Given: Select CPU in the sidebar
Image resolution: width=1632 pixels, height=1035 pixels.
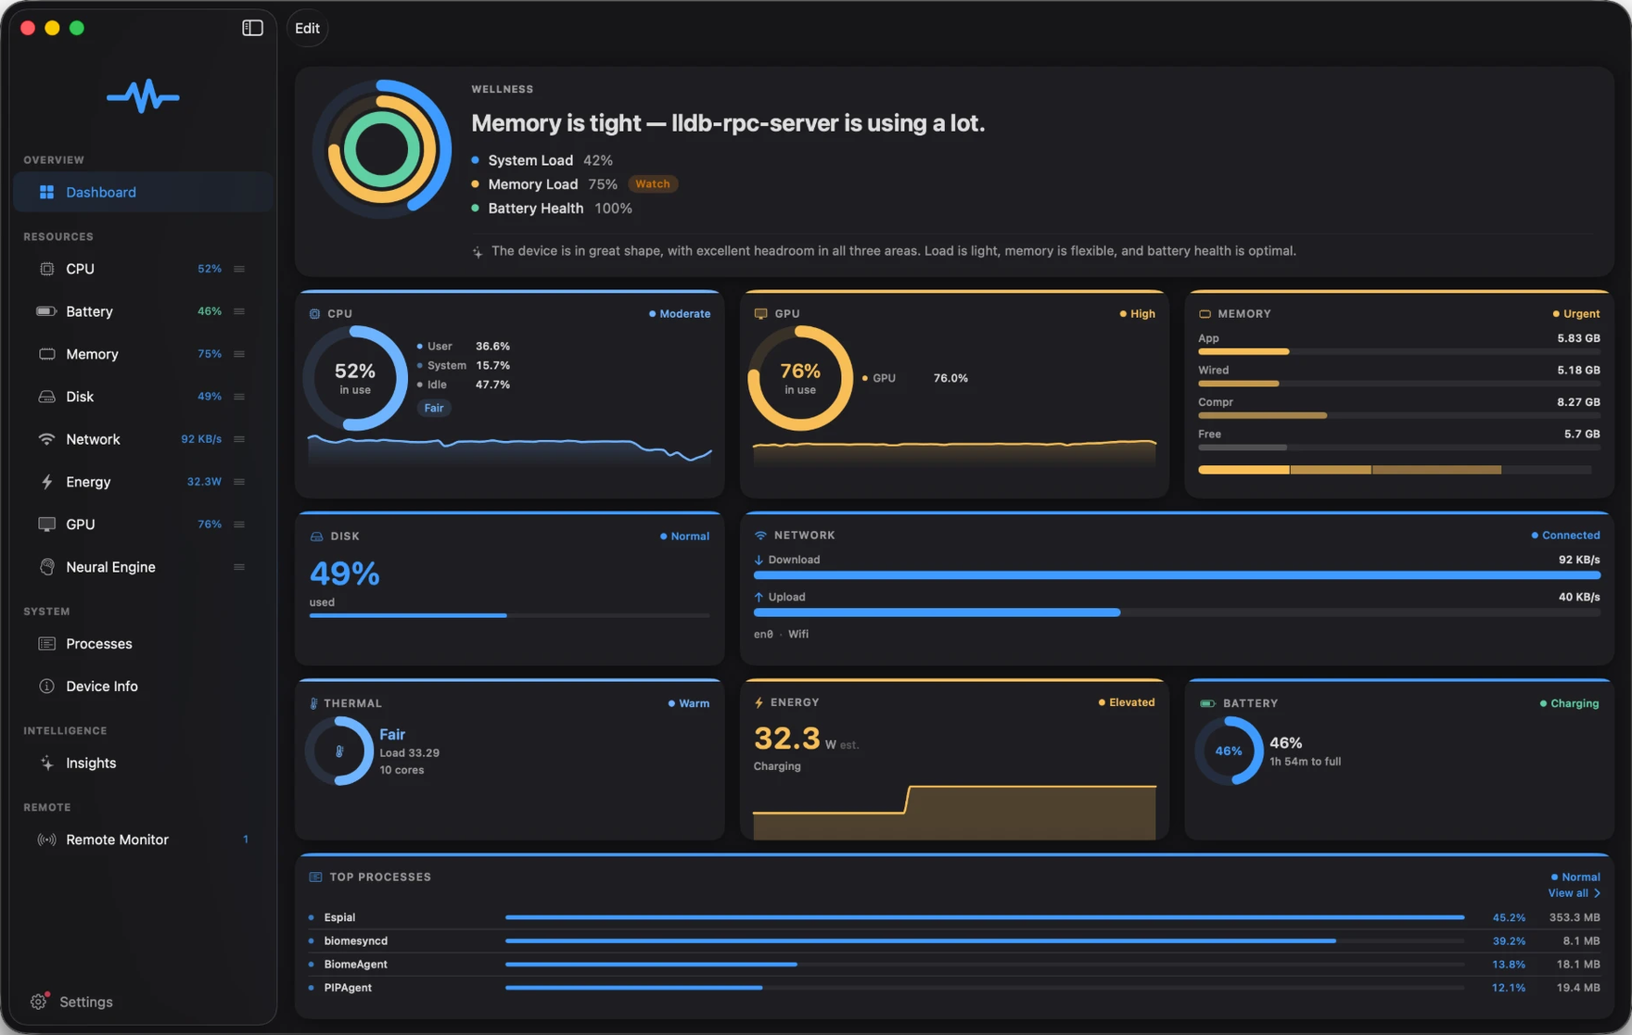Looking at the screenshot, I should coord(144,269).
